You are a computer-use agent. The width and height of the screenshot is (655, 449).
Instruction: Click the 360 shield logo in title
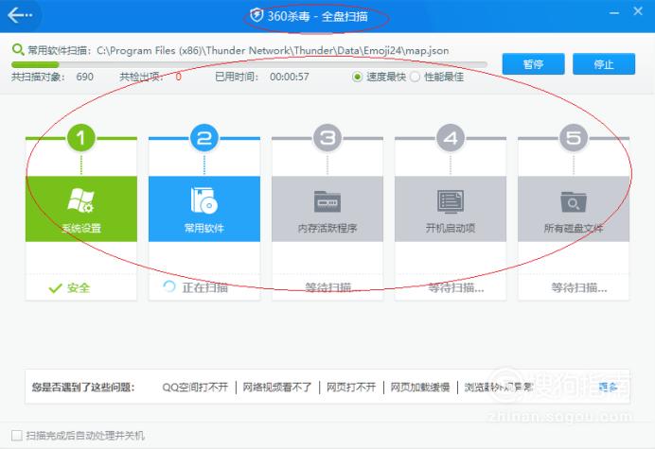click(257, 16)
